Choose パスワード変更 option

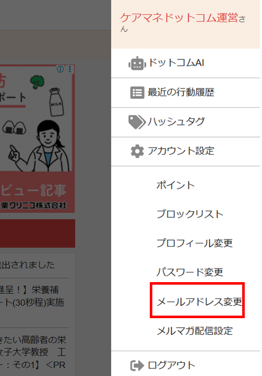[x=190, y=272]
